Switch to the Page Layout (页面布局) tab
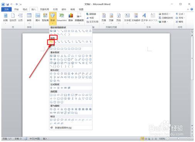 pos(44,9)
